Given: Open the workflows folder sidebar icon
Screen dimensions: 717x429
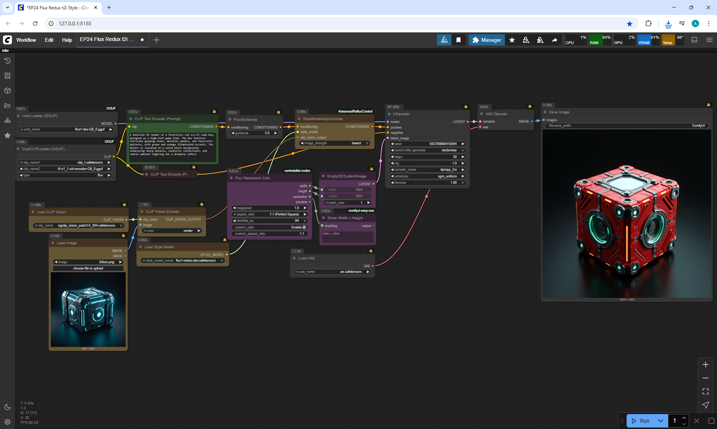Looking at the screenshot, I should click(x=7, y=105).
